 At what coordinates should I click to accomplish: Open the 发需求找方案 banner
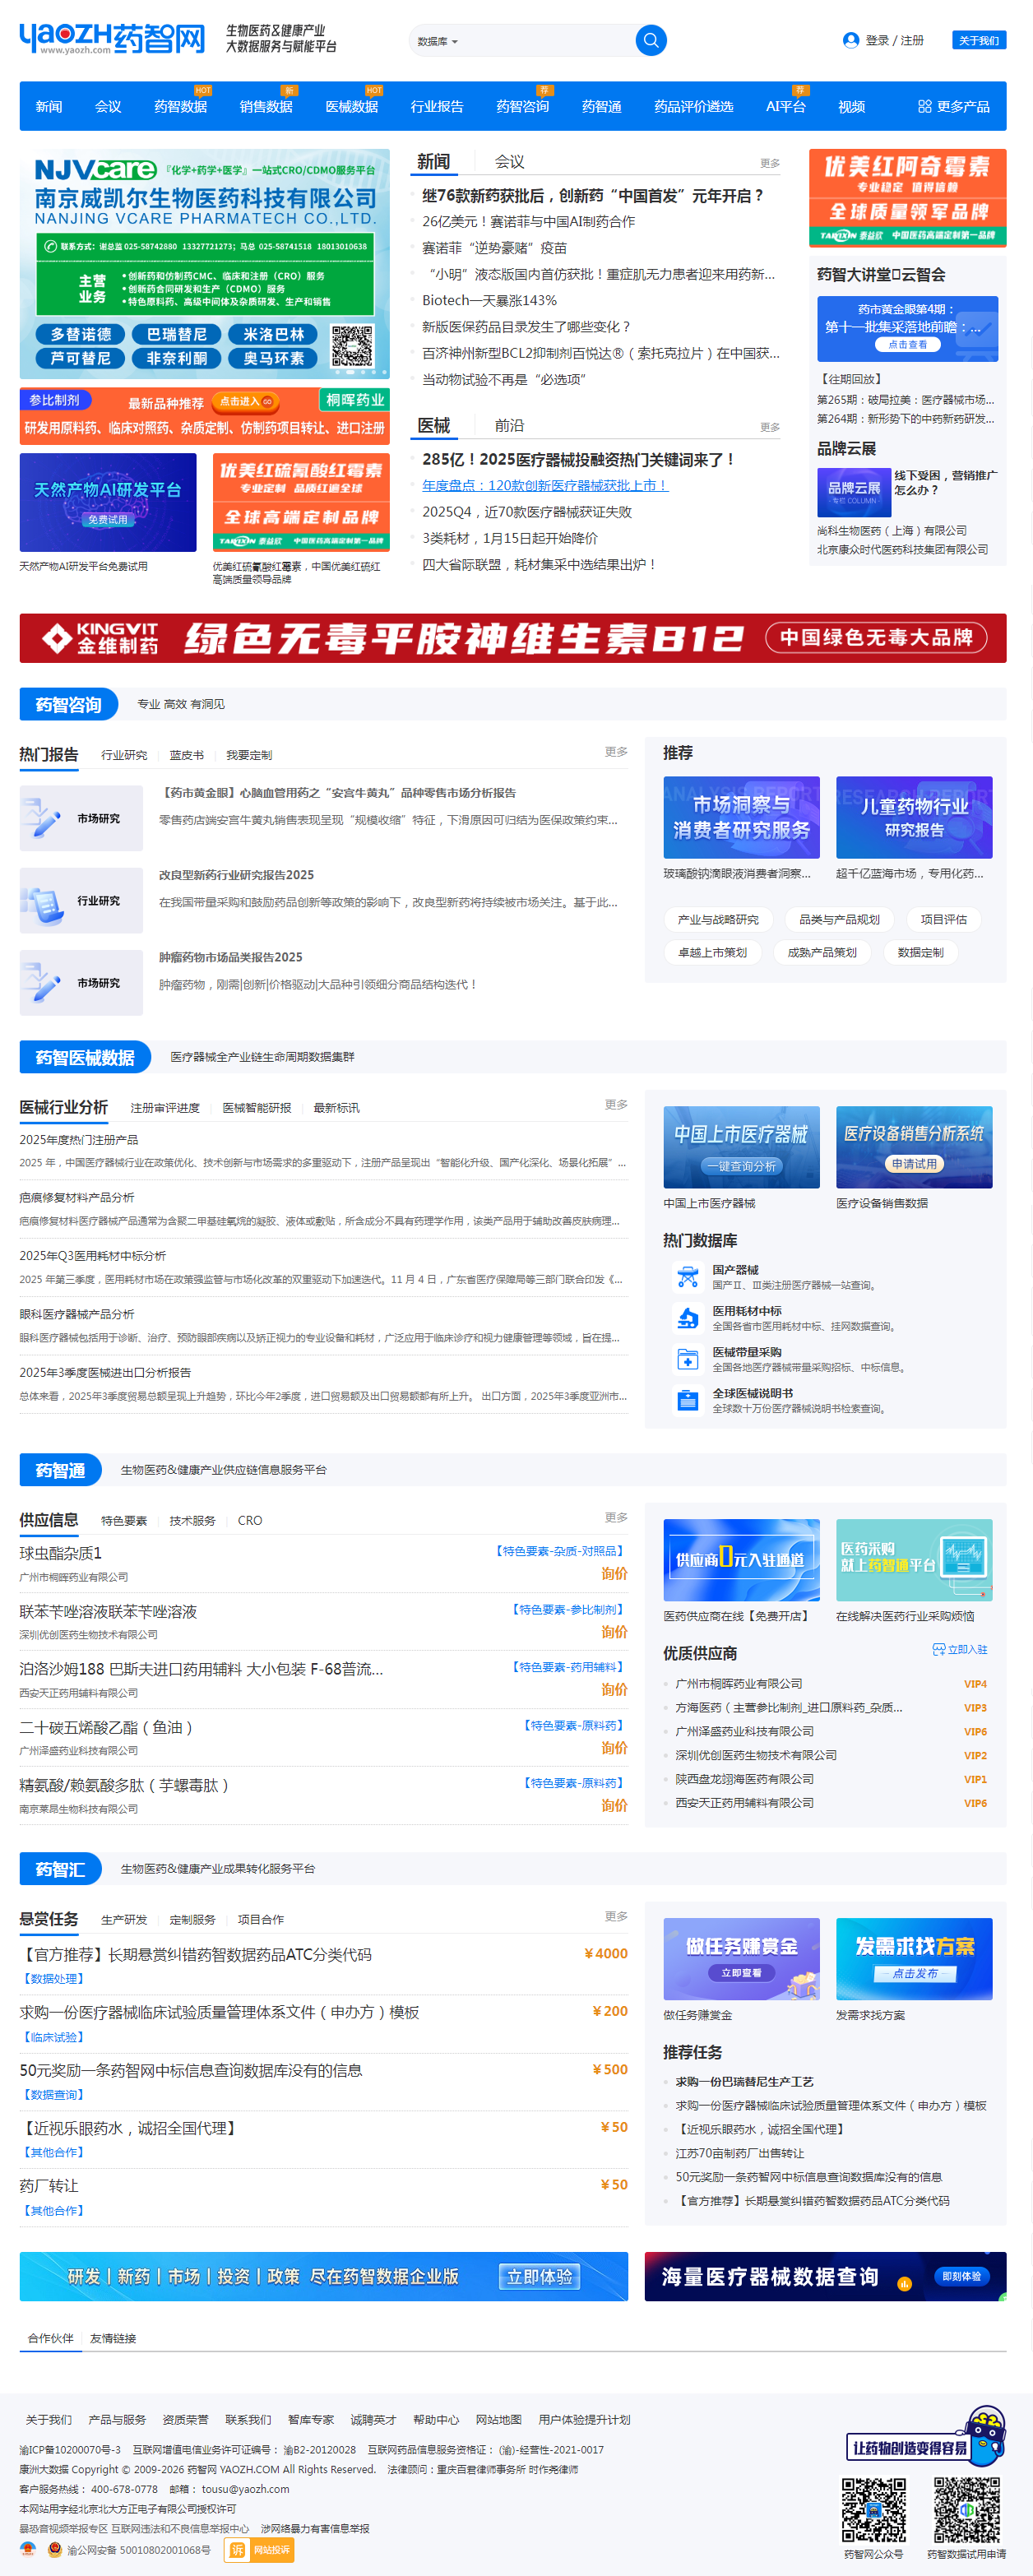click(914, 1959)
